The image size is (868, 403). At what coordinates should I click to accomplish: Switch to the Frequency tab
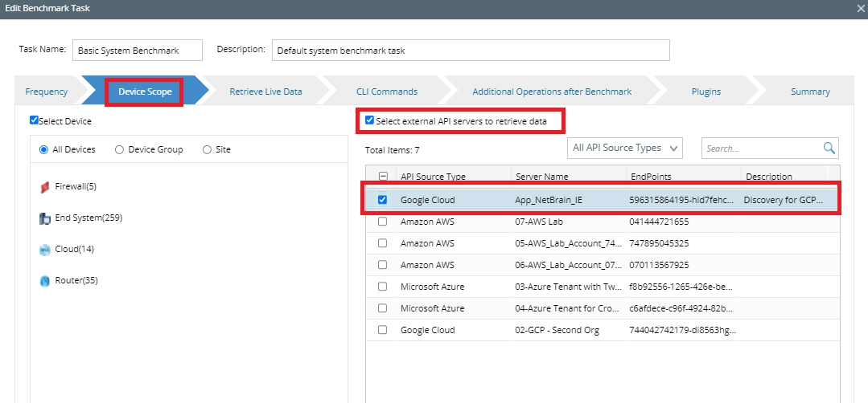point(47,92)
